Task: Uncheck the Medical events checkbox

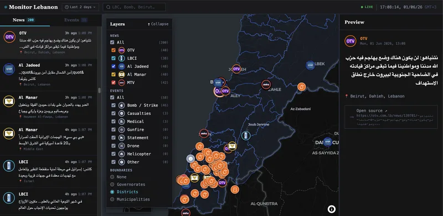Action: pos(114,122)
